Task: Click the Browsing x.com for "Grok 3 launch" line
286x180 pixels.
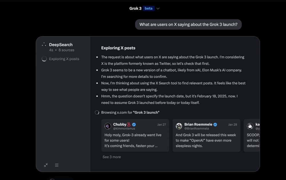Action: coord(130,112)
